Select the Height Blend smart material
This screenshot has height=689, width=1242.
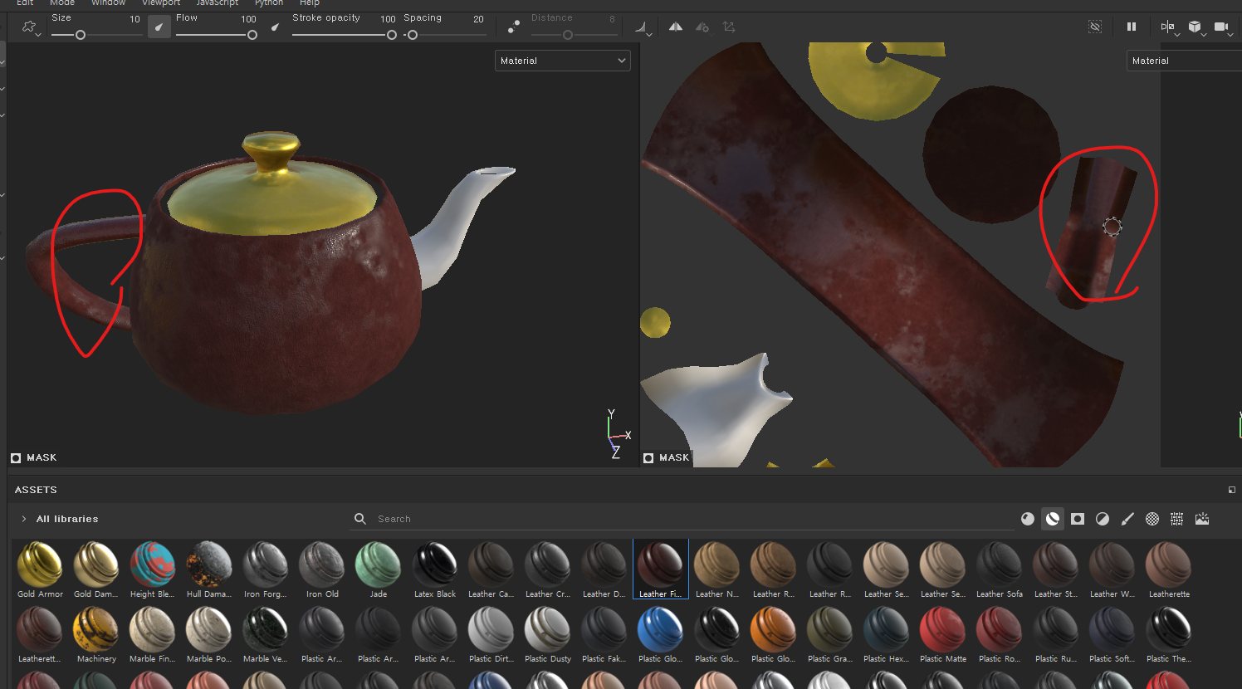[x=153, y=569]
